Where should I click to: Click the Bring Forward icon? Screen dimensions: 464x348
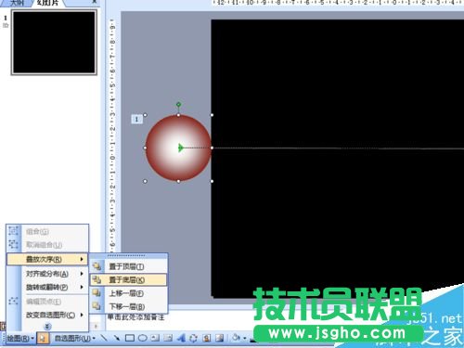tap(97, 293)
